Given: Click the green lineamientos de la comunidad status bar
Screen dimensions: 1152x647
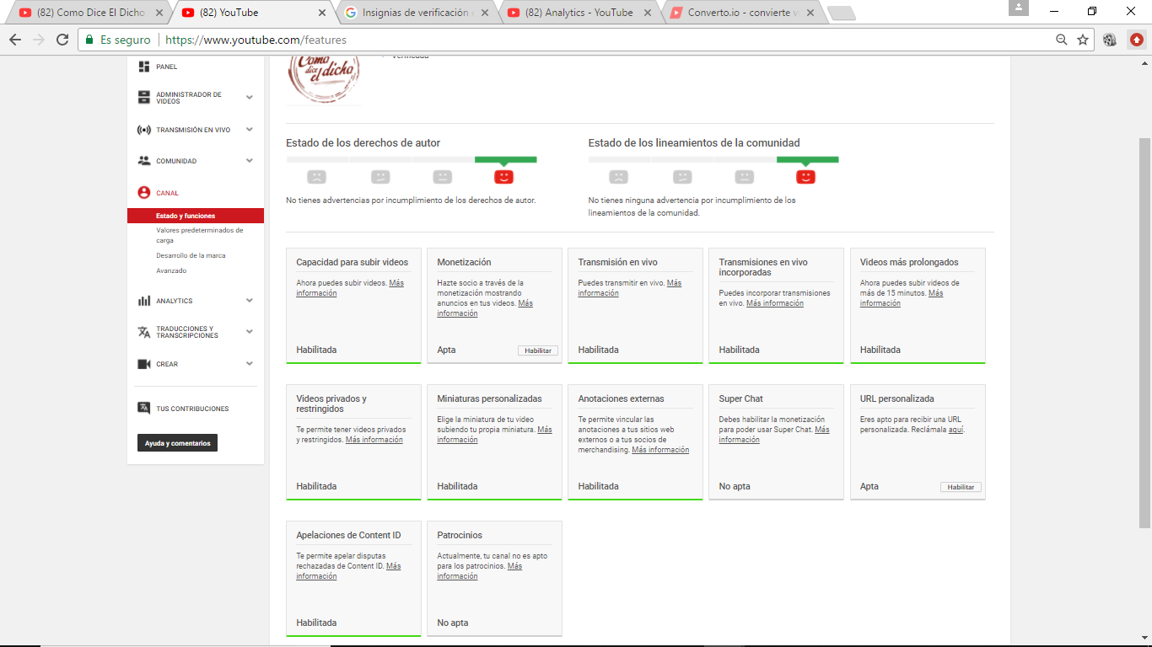Looking at the screenshot, I should [x=807, y=159].
